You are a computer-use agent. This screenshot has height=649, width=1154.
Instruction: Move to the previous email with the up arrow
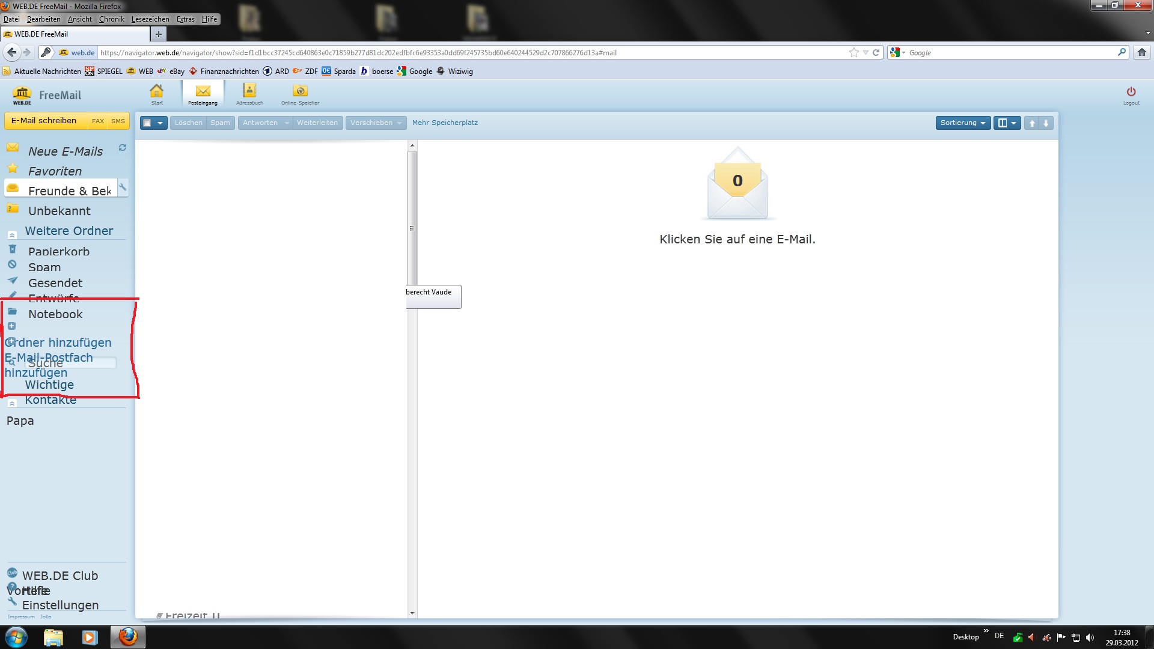[1032, 123]
